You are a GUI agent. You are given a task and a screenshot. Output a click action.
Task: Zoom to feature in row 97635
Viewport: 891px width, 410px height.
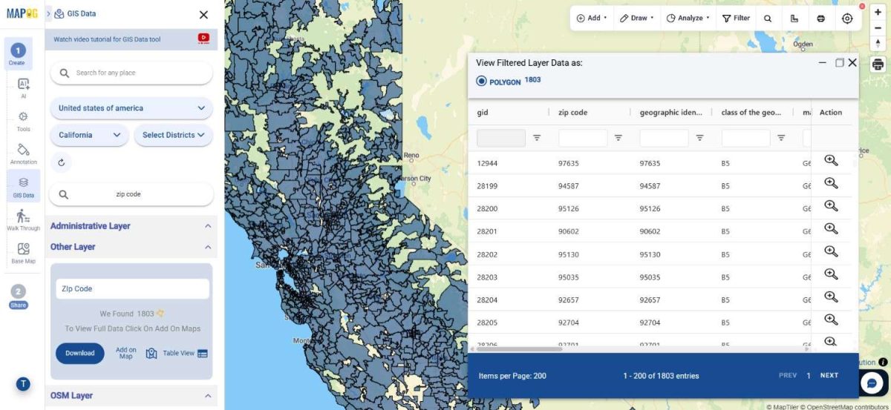[x=831, y=161]
